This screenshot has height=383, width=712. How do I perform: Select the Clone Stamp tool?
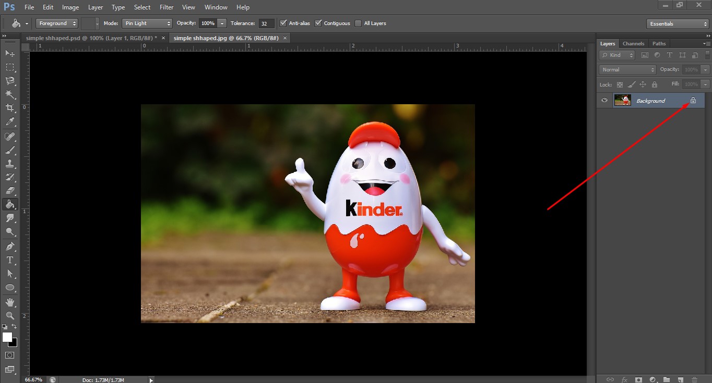(x=10, y=164)
